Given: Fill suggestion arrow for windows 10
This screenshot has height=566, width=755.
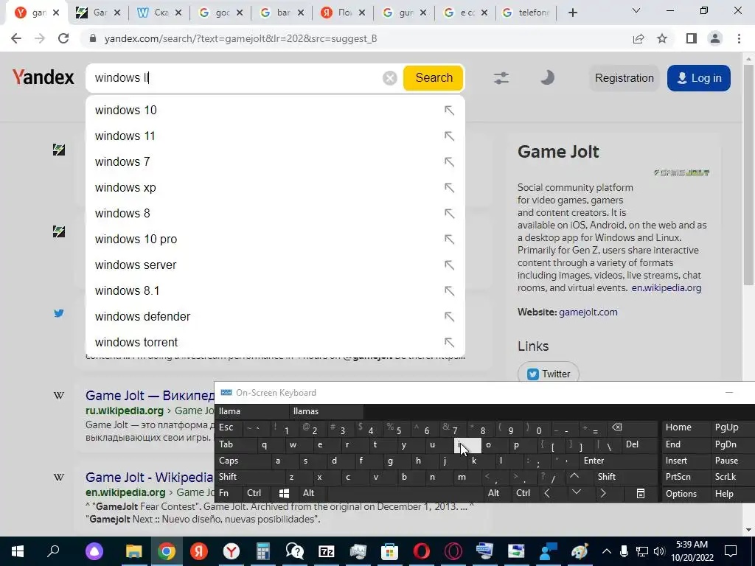Looking at the screenshot, I should pos(449,111).
